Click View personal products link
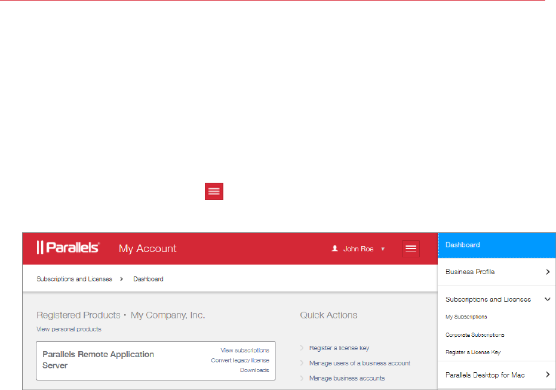The height and width of the screenshot is (390, 556). (x=69, y=329)
